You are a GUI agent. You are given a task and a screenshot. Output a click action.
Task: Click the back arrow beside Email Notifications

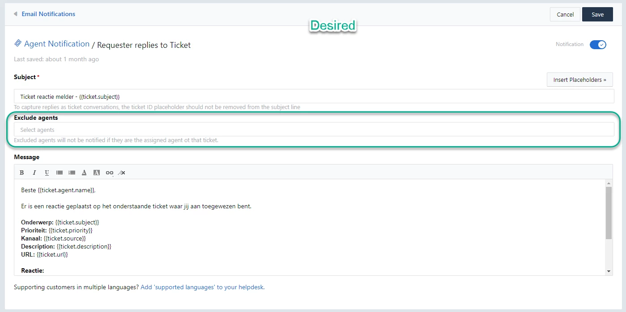(x=15, y=14)
